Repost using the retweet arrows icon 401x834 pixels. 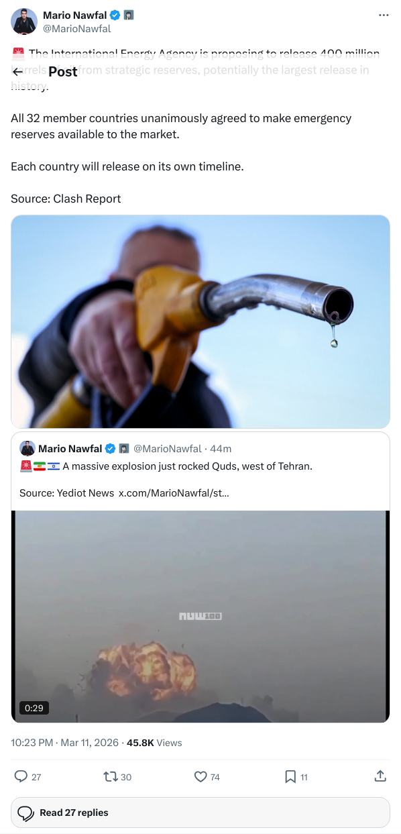pyautogui.click(x=110, y=776)
